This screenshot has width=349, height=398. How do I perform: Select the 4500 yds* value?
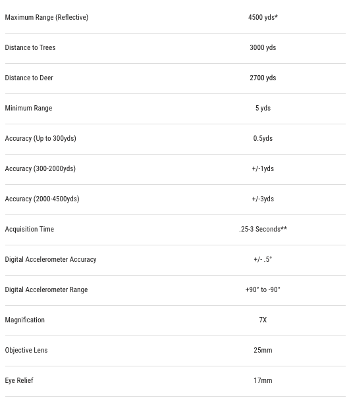click(x=263, y=17)
